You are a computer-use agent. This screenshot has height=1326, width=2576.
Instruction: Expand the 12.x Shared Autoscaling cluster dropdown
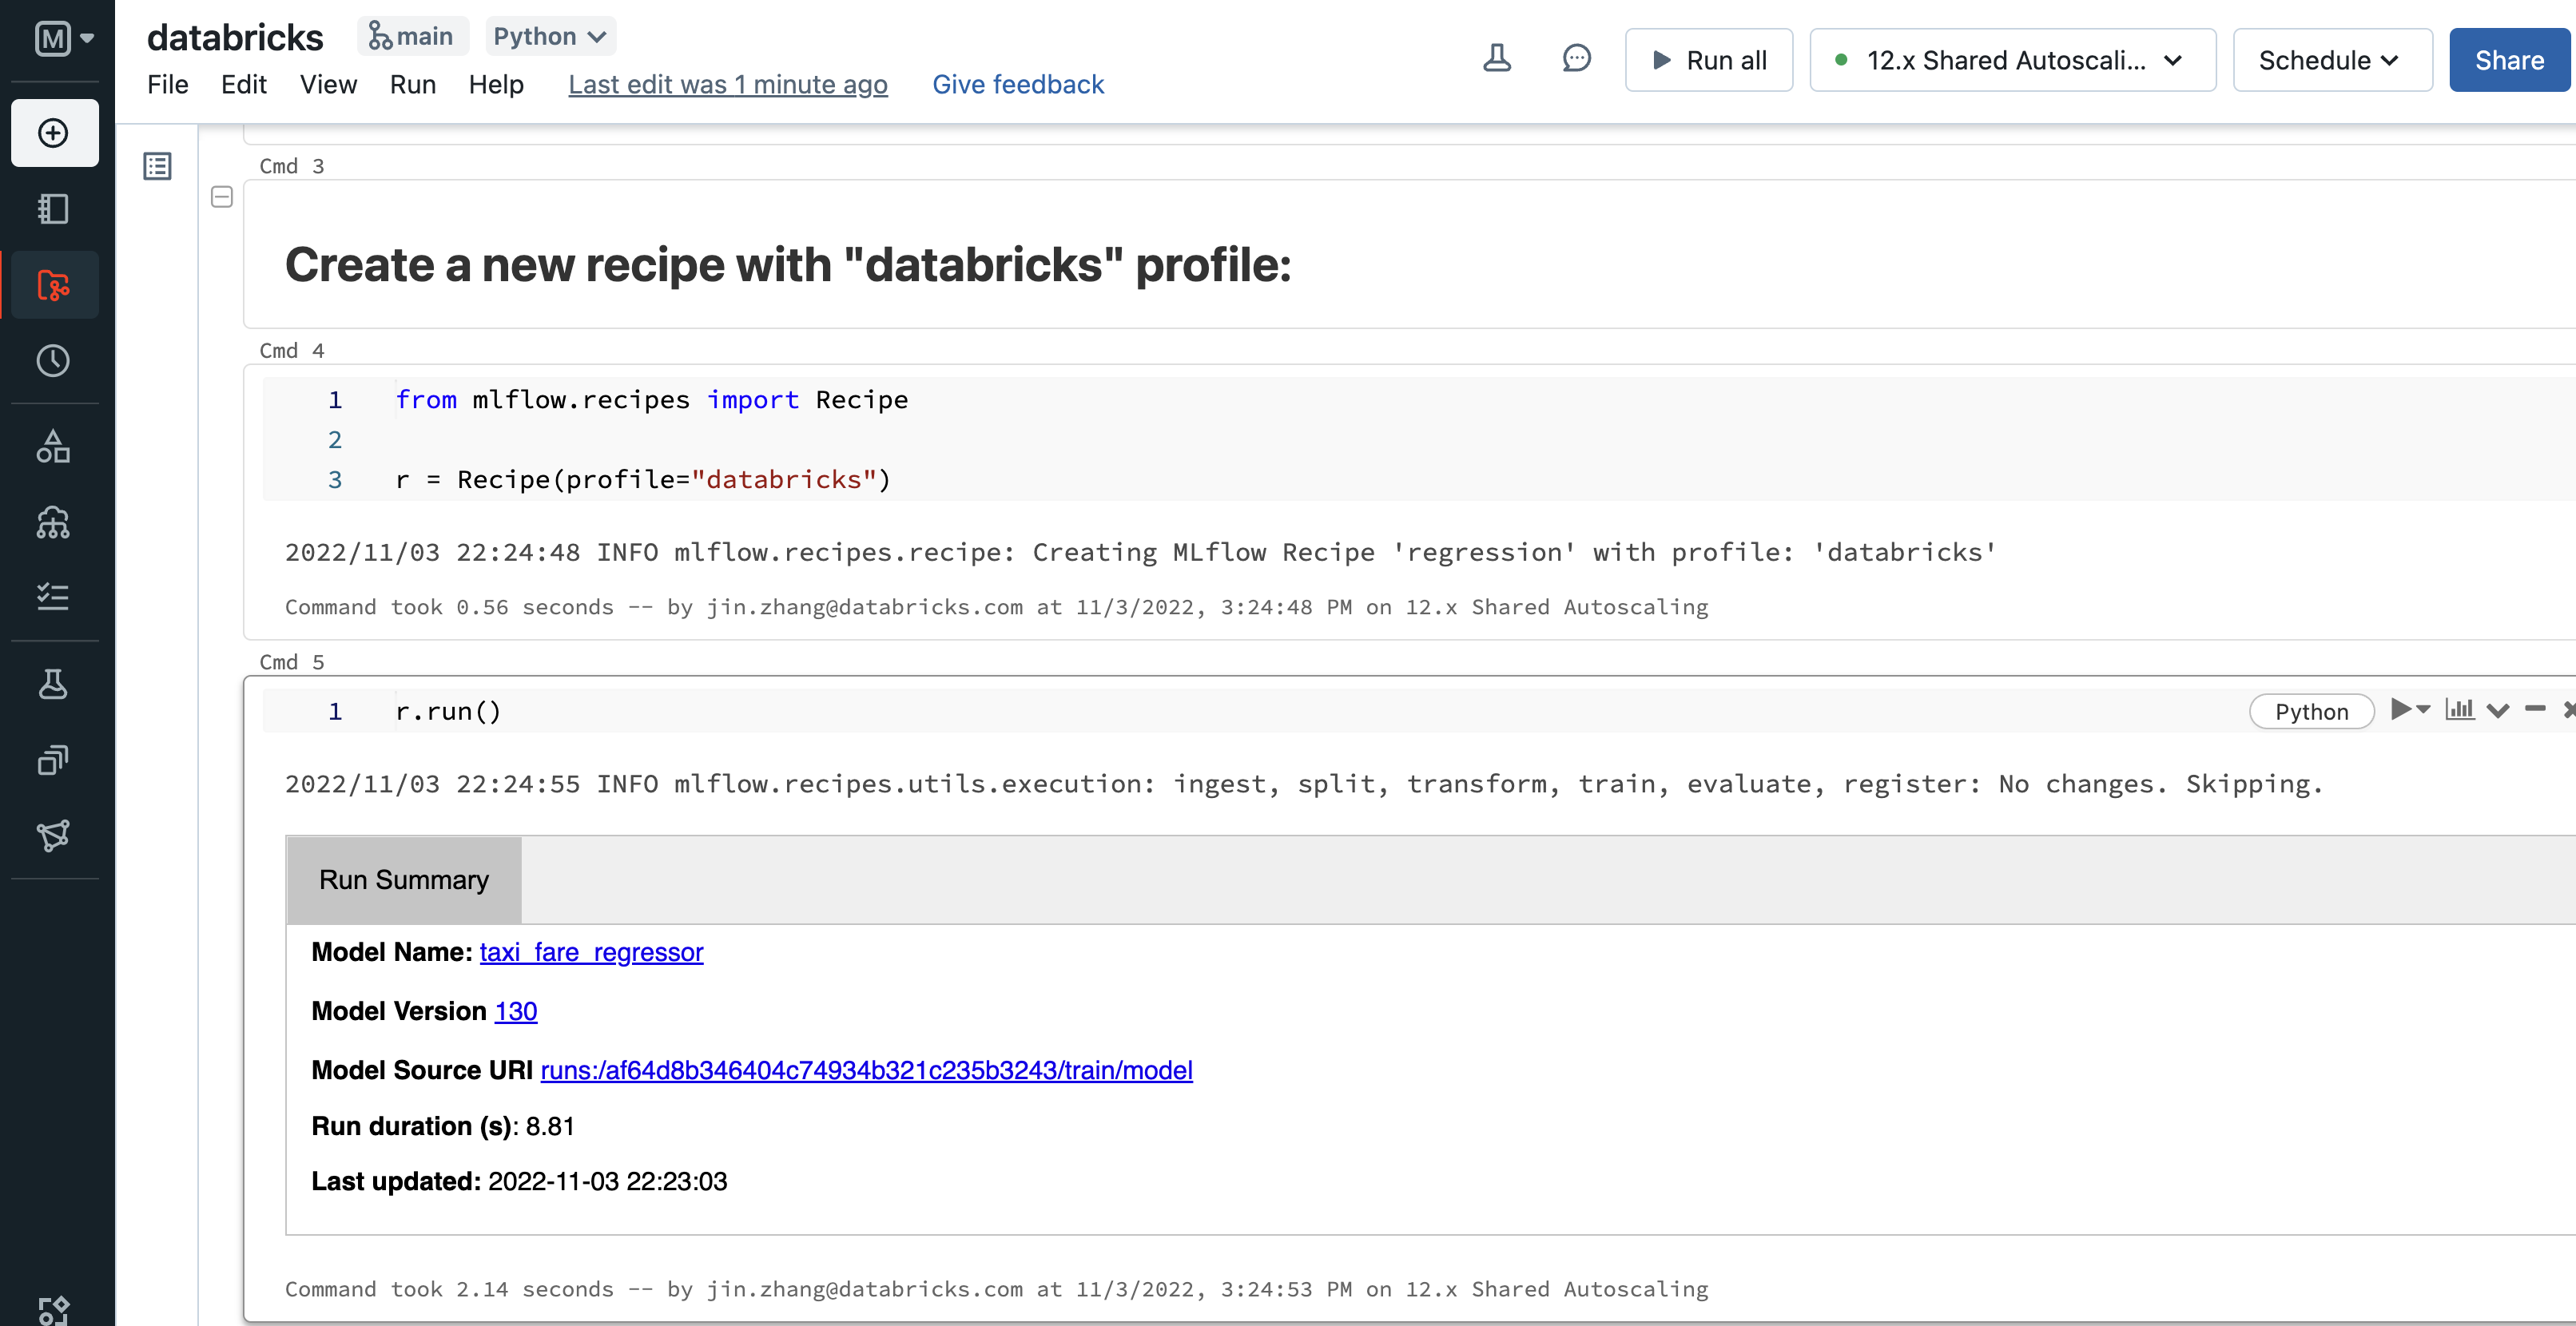[2012, 60]
